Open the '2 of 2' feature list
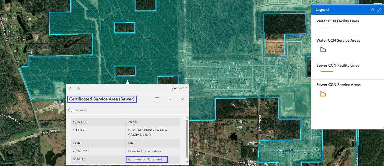384x166 pixels. click(180, 88)
